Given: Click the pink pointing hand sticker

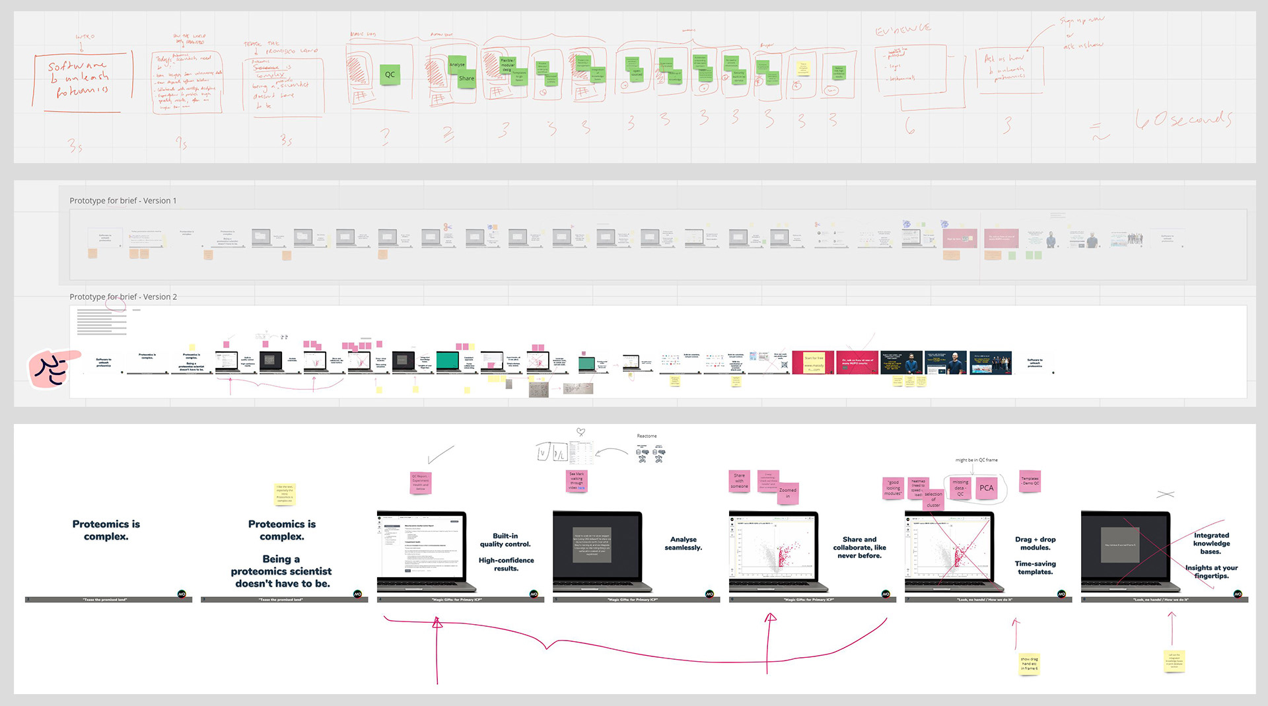Looking at the screenshot, I should (x=54, y=369).
